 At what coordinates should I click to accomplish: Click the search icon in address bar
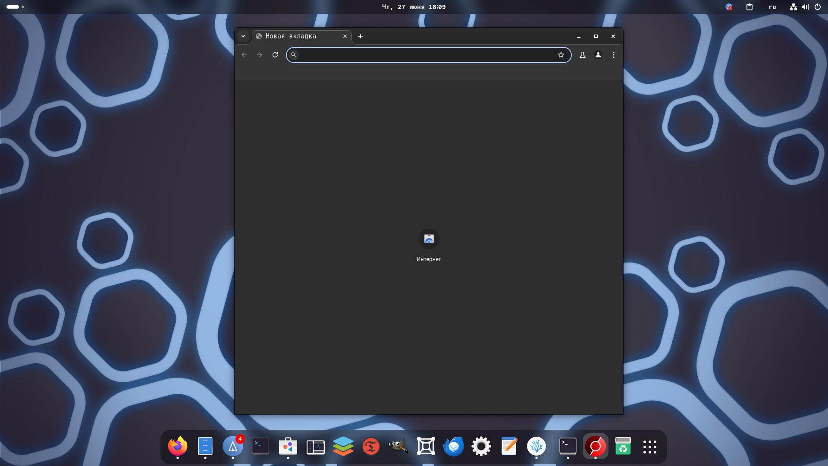[x=294, y=55]
